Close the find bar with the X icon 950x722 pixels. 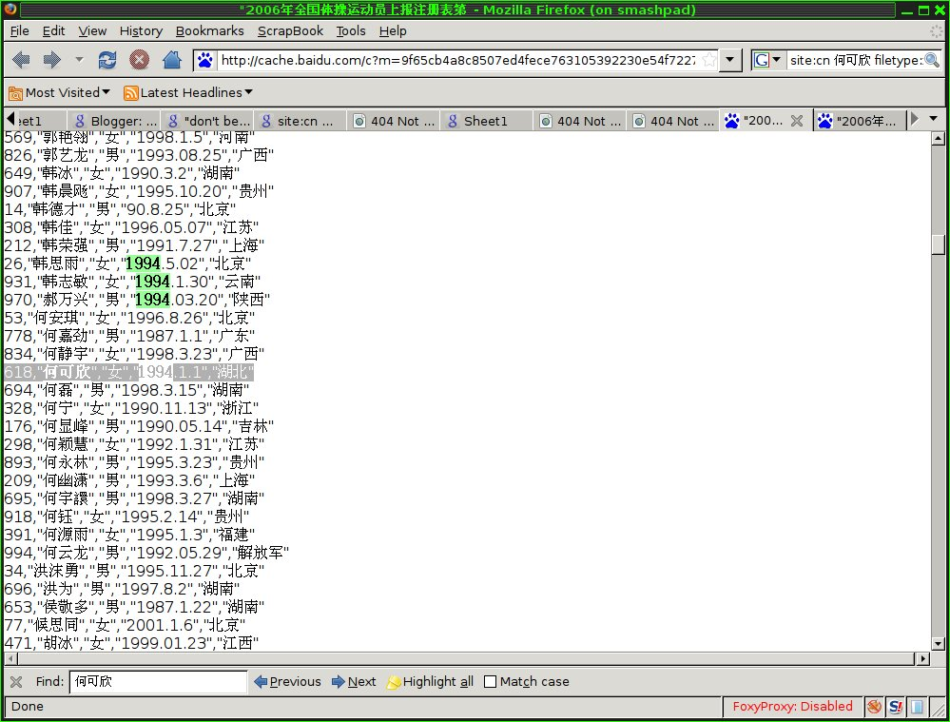pos(15,681)
